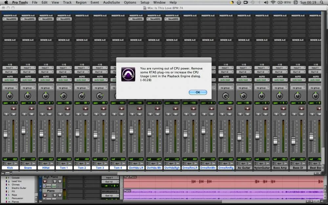Click the volume icon in the menu bar

[x=266, y=3]
